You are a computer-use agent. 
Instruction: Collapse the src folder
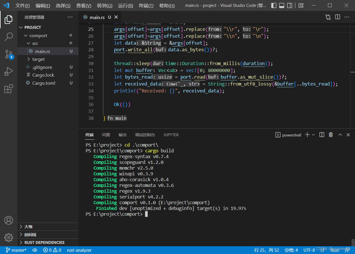(35, 43)
